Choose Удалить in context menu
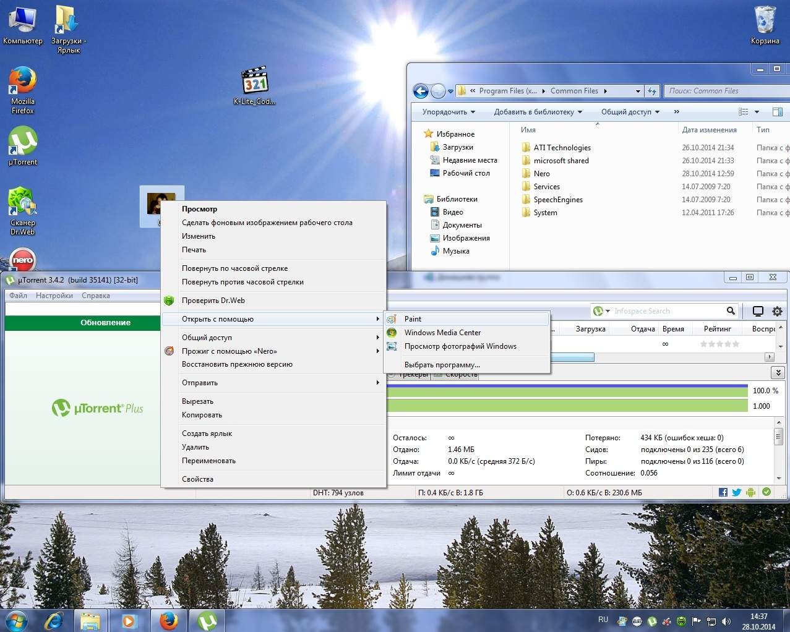The width and height of the screenshot is (790, 632). pos(273,447)
